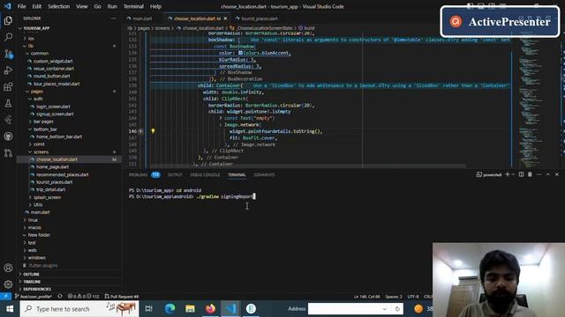Close the terminal panel
Image resolution: width=565 pixels, height=317 pixels.
pyautogui.click(x=557, y=174)
